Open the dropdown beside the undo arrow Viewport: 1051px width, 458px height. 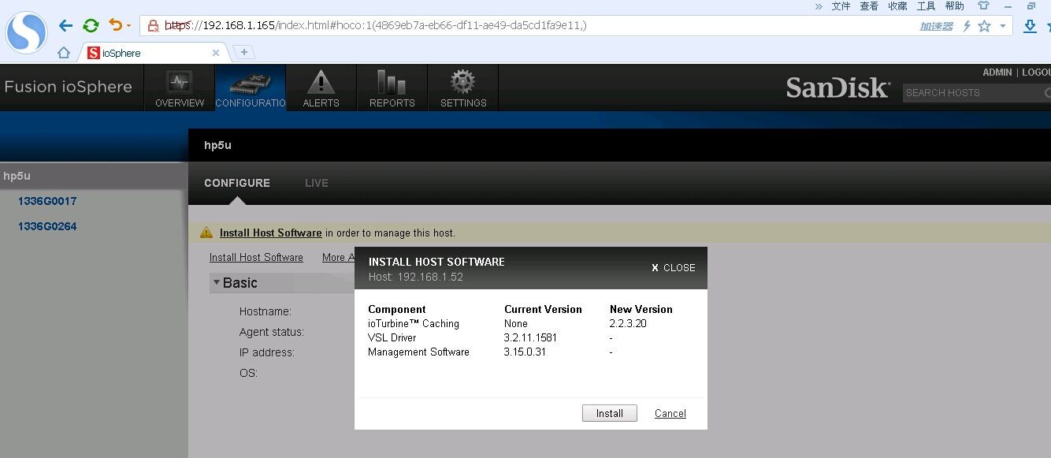tap(129, 26)
